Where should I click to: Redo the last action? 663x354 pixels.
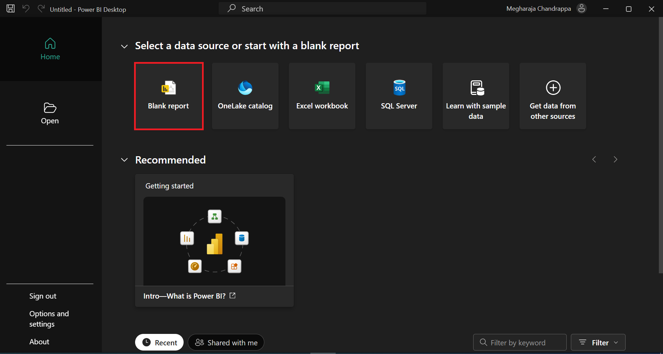(41, 8)
